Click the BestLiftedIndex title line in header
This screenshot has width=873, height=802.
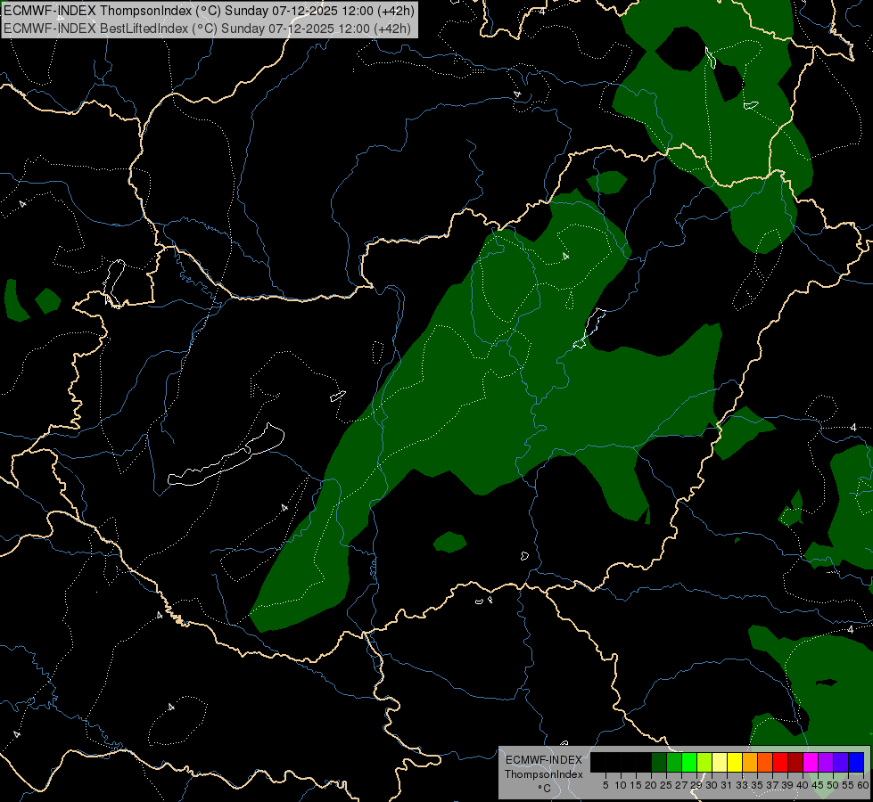[207, 28]
